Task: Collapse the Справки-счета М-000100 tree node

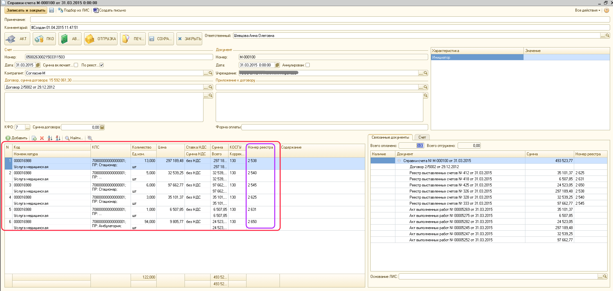Action: pos(399,161)
